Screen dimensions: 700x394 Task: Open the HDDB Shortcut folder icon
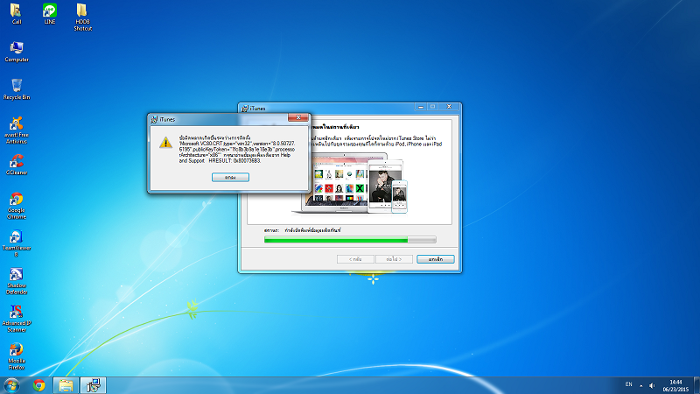click(x=82, y=17)
